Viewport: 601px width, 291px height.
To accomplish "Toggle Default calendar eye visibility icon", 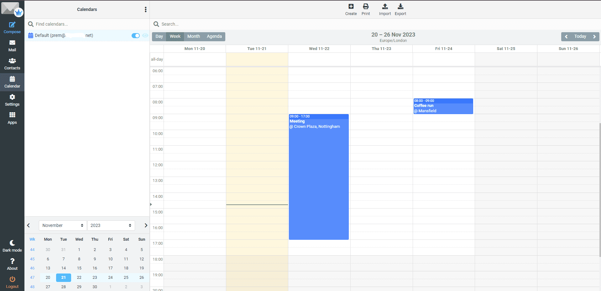I will coord(145,35).
